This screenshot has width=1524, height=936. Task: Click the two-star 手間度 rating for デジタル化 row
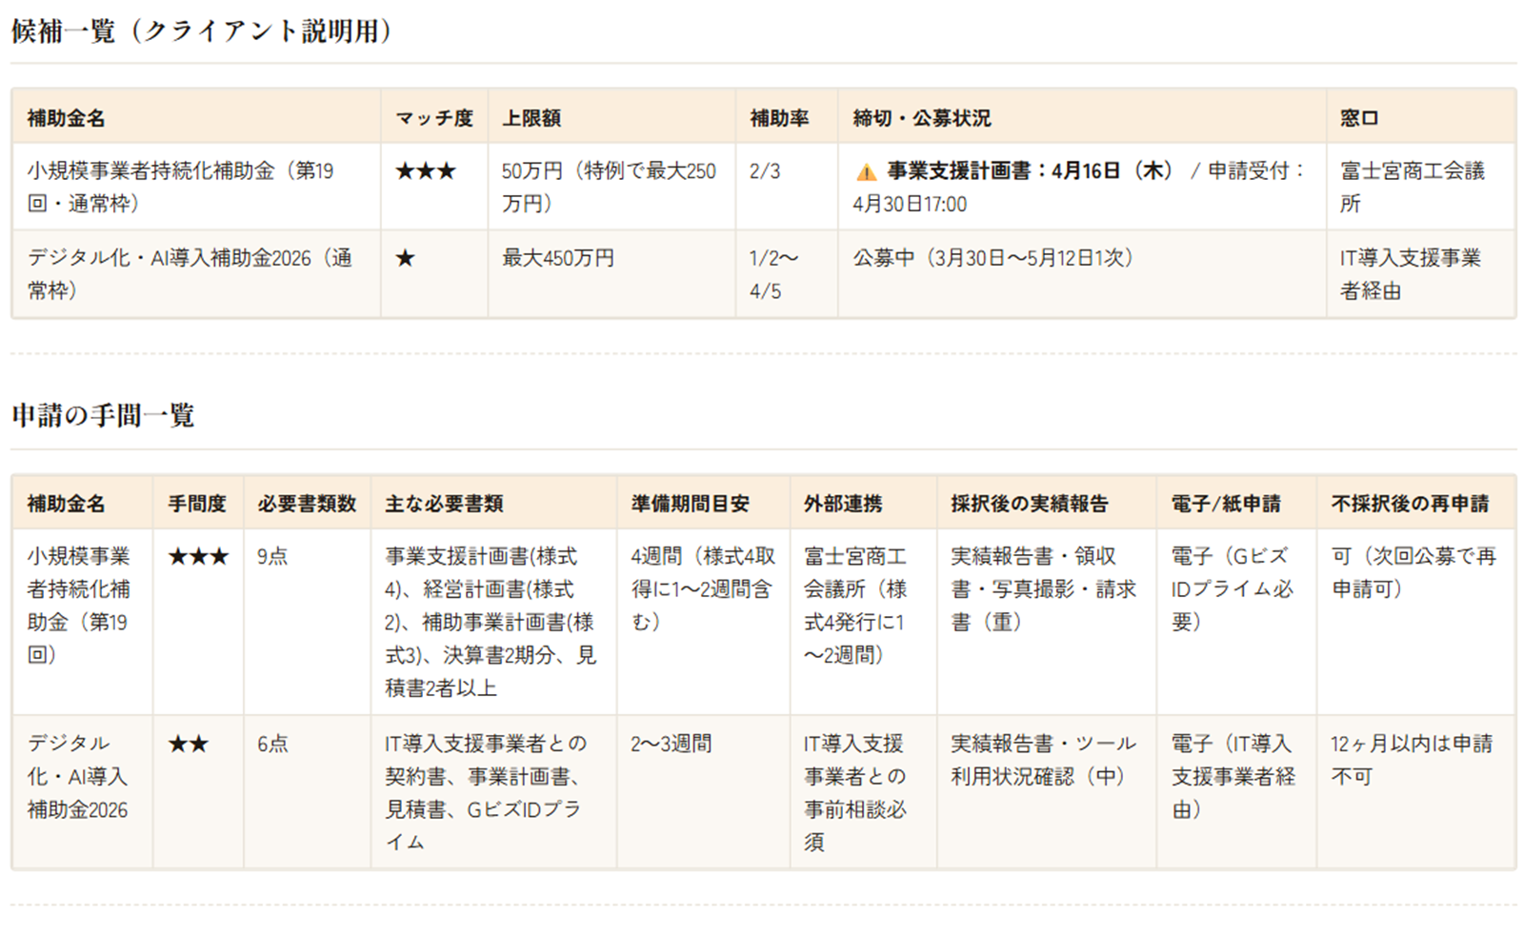click(x=188, y=745)
